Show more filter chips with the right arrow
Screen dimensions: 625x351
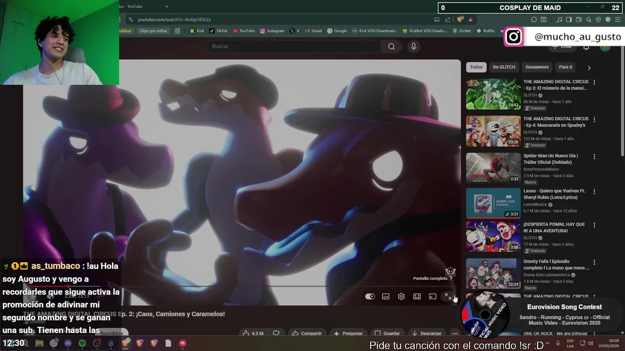(589, 68)
